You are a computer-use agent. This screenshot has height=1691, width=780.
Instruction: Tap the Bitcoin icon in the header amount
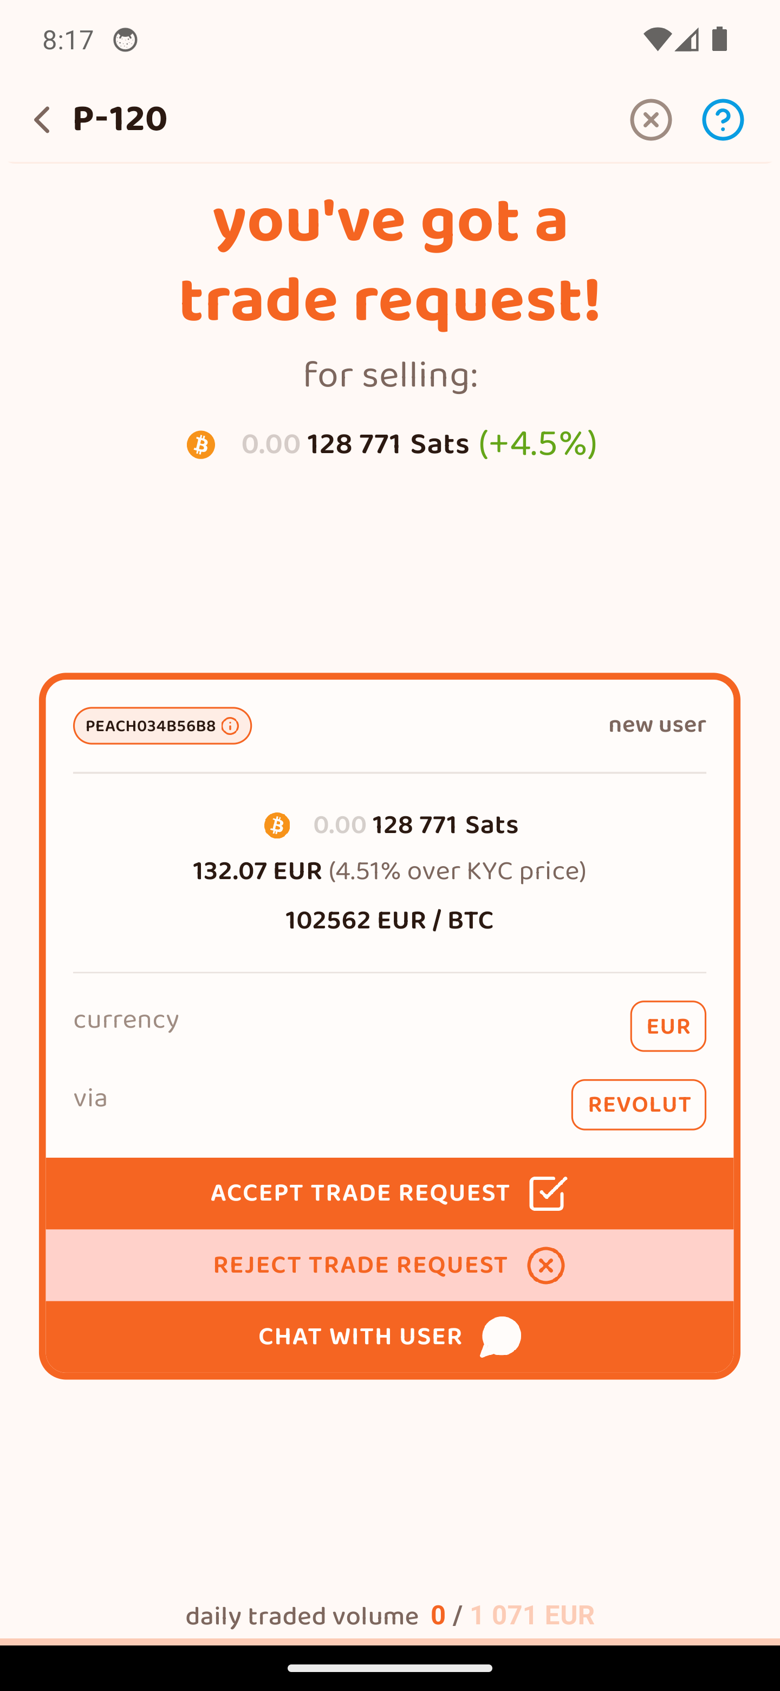click(201, 445)
